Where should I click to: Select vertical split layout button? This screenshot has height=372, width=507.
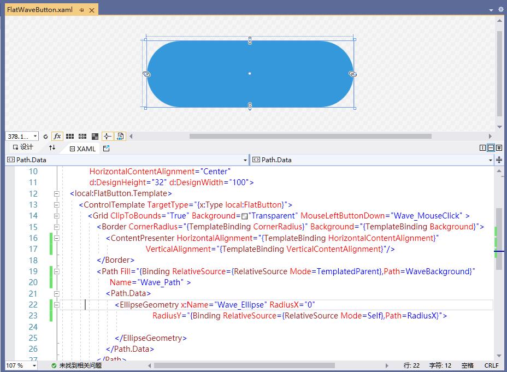point(482,147)
